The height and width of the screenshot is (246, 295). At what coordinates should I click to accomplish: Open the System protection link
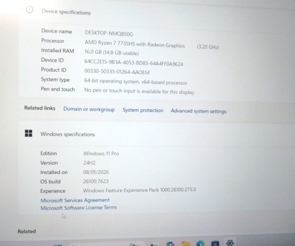point(143,110)
